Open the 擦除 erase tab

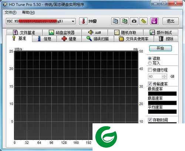click(166, 39)
